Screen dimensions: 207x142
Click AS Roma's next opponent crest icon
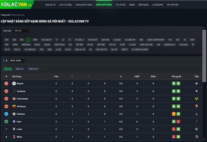click(197, 106)
